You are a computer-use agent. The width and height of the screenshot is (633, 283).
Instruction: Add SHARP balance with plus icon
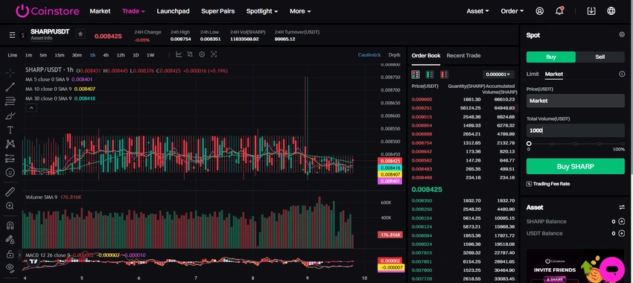tap(621, 221)
